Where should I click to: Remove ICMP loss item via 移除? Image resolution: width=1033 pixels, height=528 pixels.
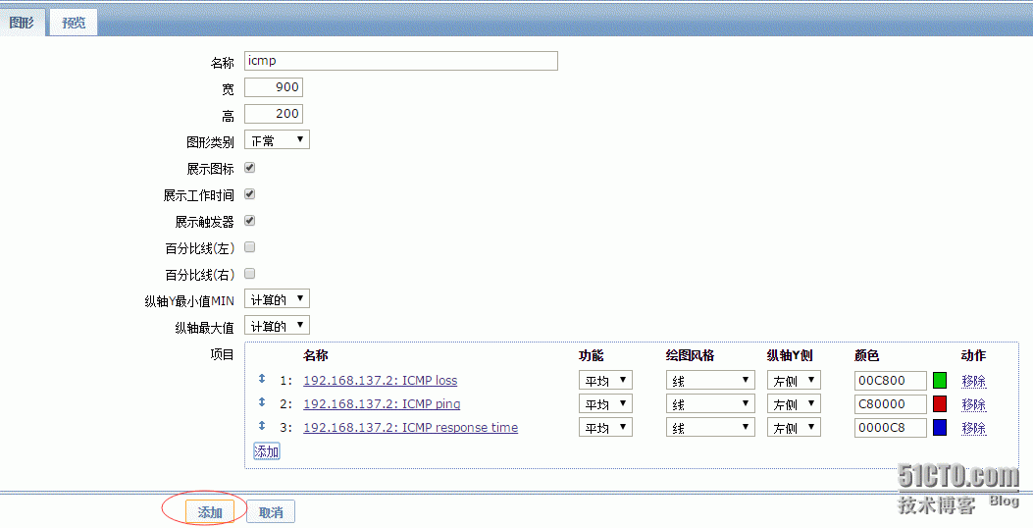(x=974, y=381)
